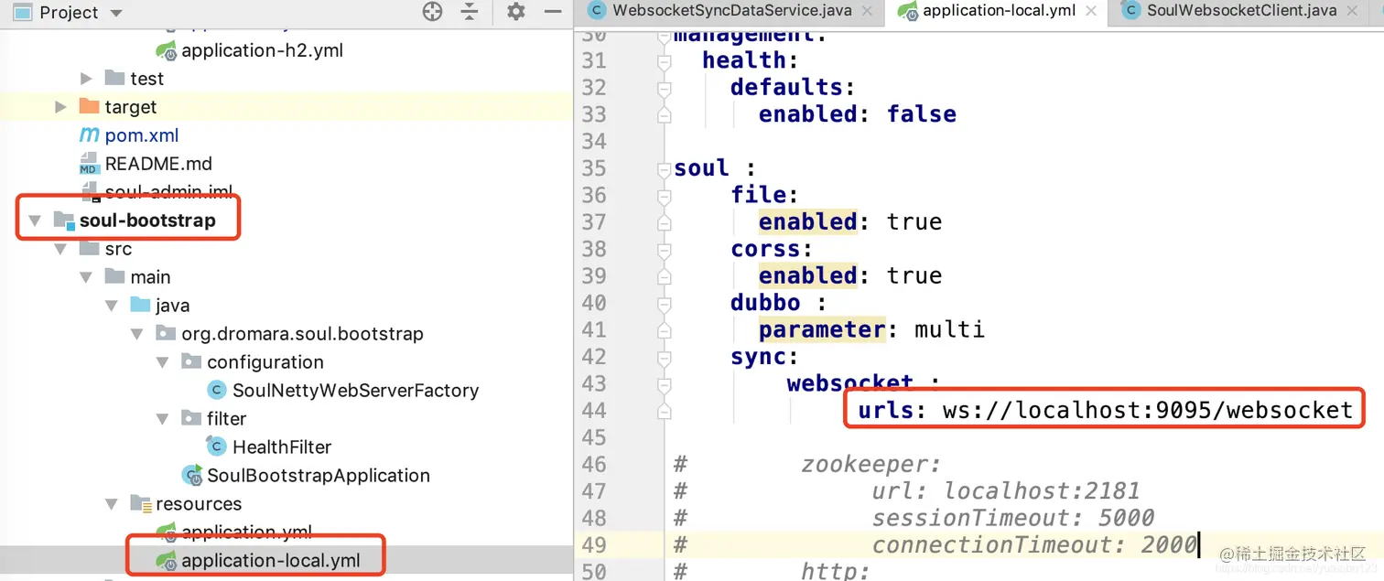Click the org.dromara.soul.bootstrap package icon
This screenshot has width=1384, height=581.
point(166,333)
